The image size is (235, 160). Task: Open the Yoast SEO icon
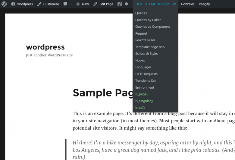(x=120, y=4)
